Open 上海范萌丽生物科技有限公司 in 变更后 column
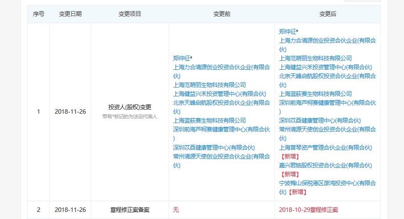The width and height of the screenshot is (404, 219). [315, 58]
